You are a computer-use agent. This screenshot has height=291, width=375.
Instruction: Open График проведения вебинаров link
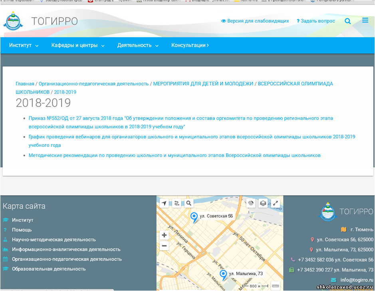(x=192, y=141)
